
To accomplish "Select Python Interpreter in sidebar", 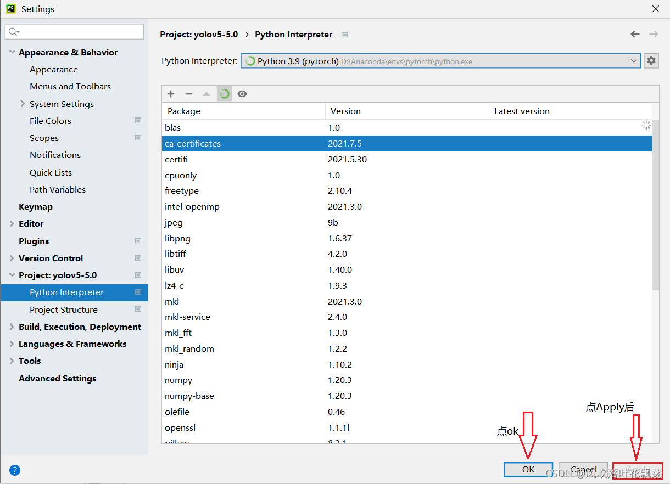I will [x=74, y=292].
